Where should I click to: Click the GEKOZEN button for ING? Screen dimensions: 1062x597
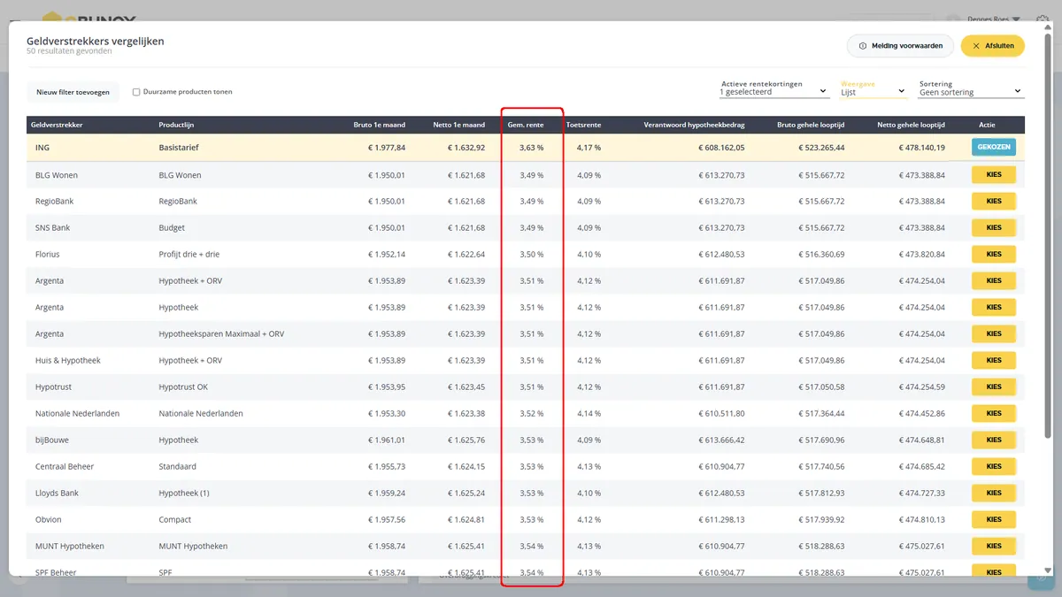[x=994, y=148]
